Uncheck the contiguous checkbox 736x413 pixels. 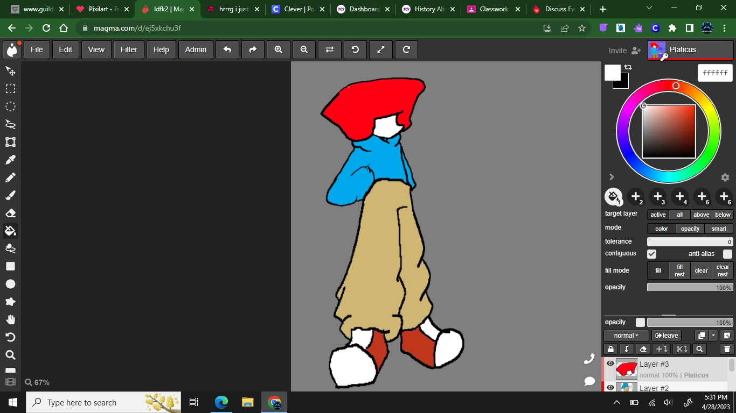[652, 254]
